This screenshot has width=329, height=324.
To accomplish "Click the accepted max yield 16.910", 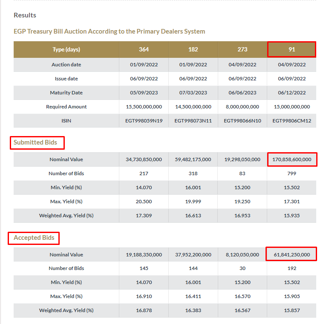I will coord(144,296).
